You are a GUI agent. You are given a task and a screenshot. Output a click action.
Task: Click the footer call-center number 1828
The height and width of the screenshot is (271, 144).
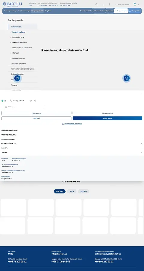tap(10, 254)
